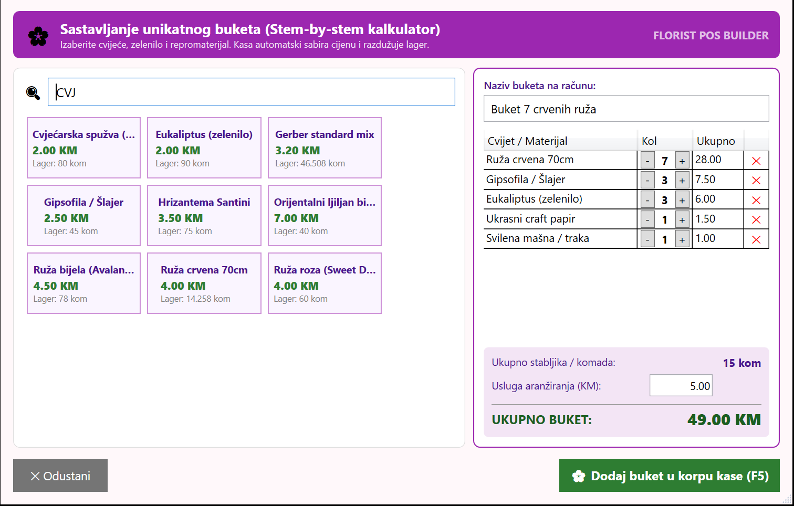Increase Ruža crvena 70cm quantity

pyautogui.click(x=682, y=161)
